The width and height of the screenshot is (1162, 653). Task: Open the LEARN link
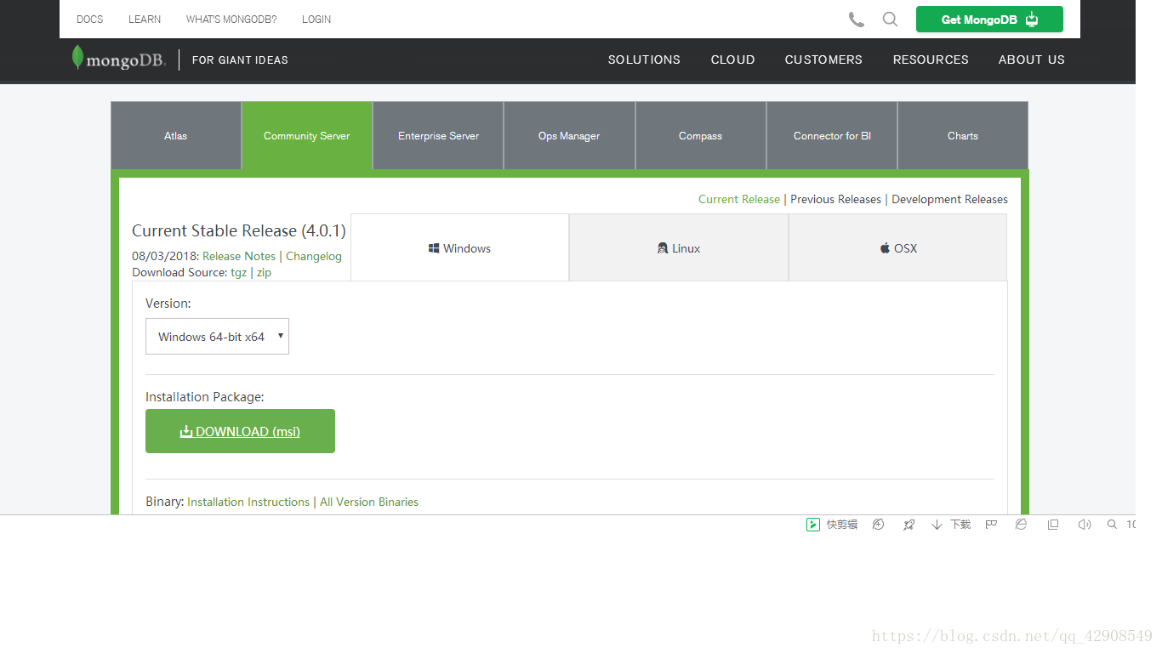pos(145,20)
